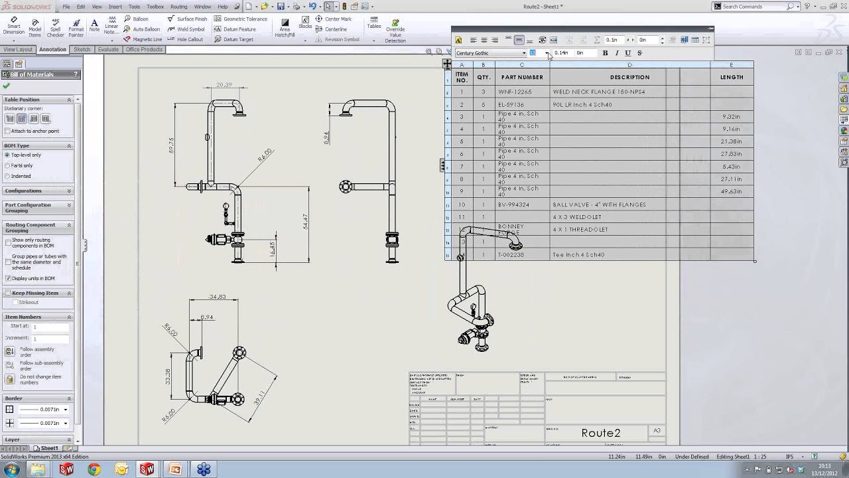
Task: Collapse the BOM Type section
Action: 69,145
